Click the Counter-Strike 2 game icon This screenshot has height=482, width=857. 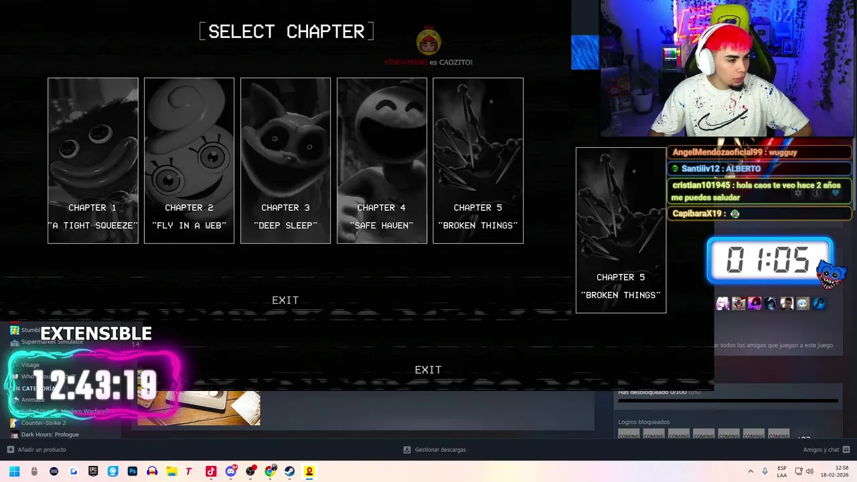[14, 423]
